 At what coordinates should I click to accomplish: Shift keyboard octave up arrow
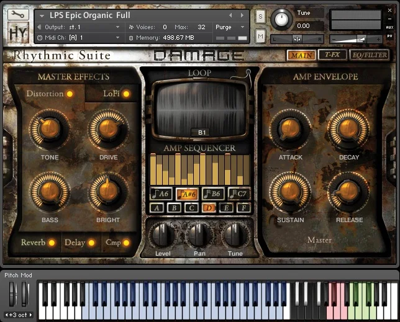(x=30, y=315)
